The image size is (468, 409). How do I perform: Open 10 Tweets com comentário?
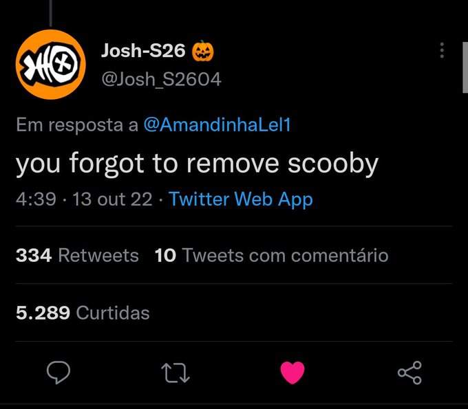pos(272,256)
